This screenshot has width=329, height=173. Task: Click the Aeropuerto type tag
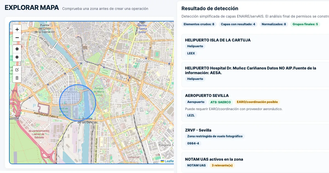196,102
